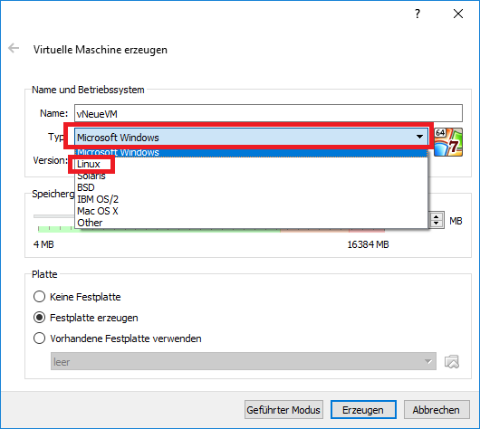Click the Geführter Modus button
Screen dimensions: 480x429
point(283,410)
